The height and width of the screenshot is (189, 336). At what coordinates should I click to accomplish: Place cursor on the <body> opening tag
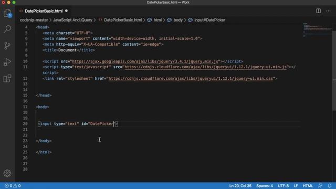click(43, 107)
